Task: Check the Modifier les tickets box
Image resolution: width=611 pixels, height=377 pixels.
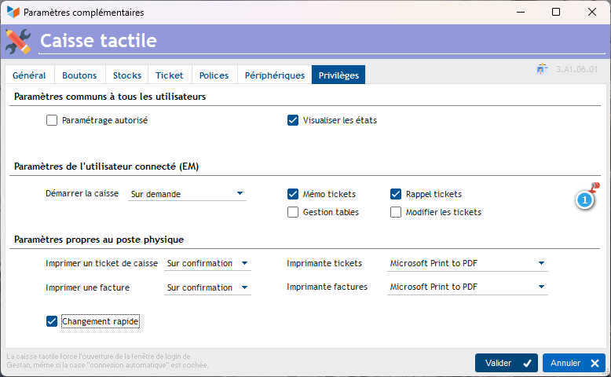Action: [x=396, y=212]
